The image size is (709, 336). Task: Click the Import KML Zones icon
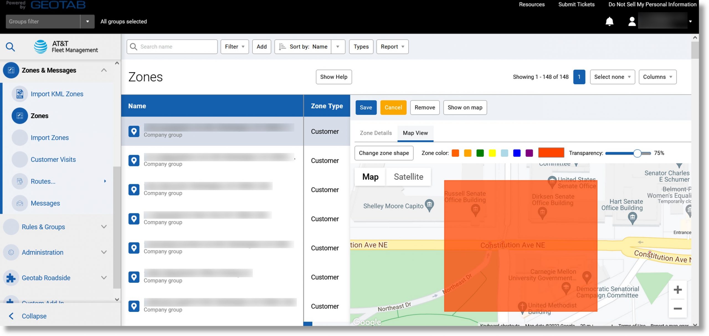pyautogui.click(x=19, y=94)
